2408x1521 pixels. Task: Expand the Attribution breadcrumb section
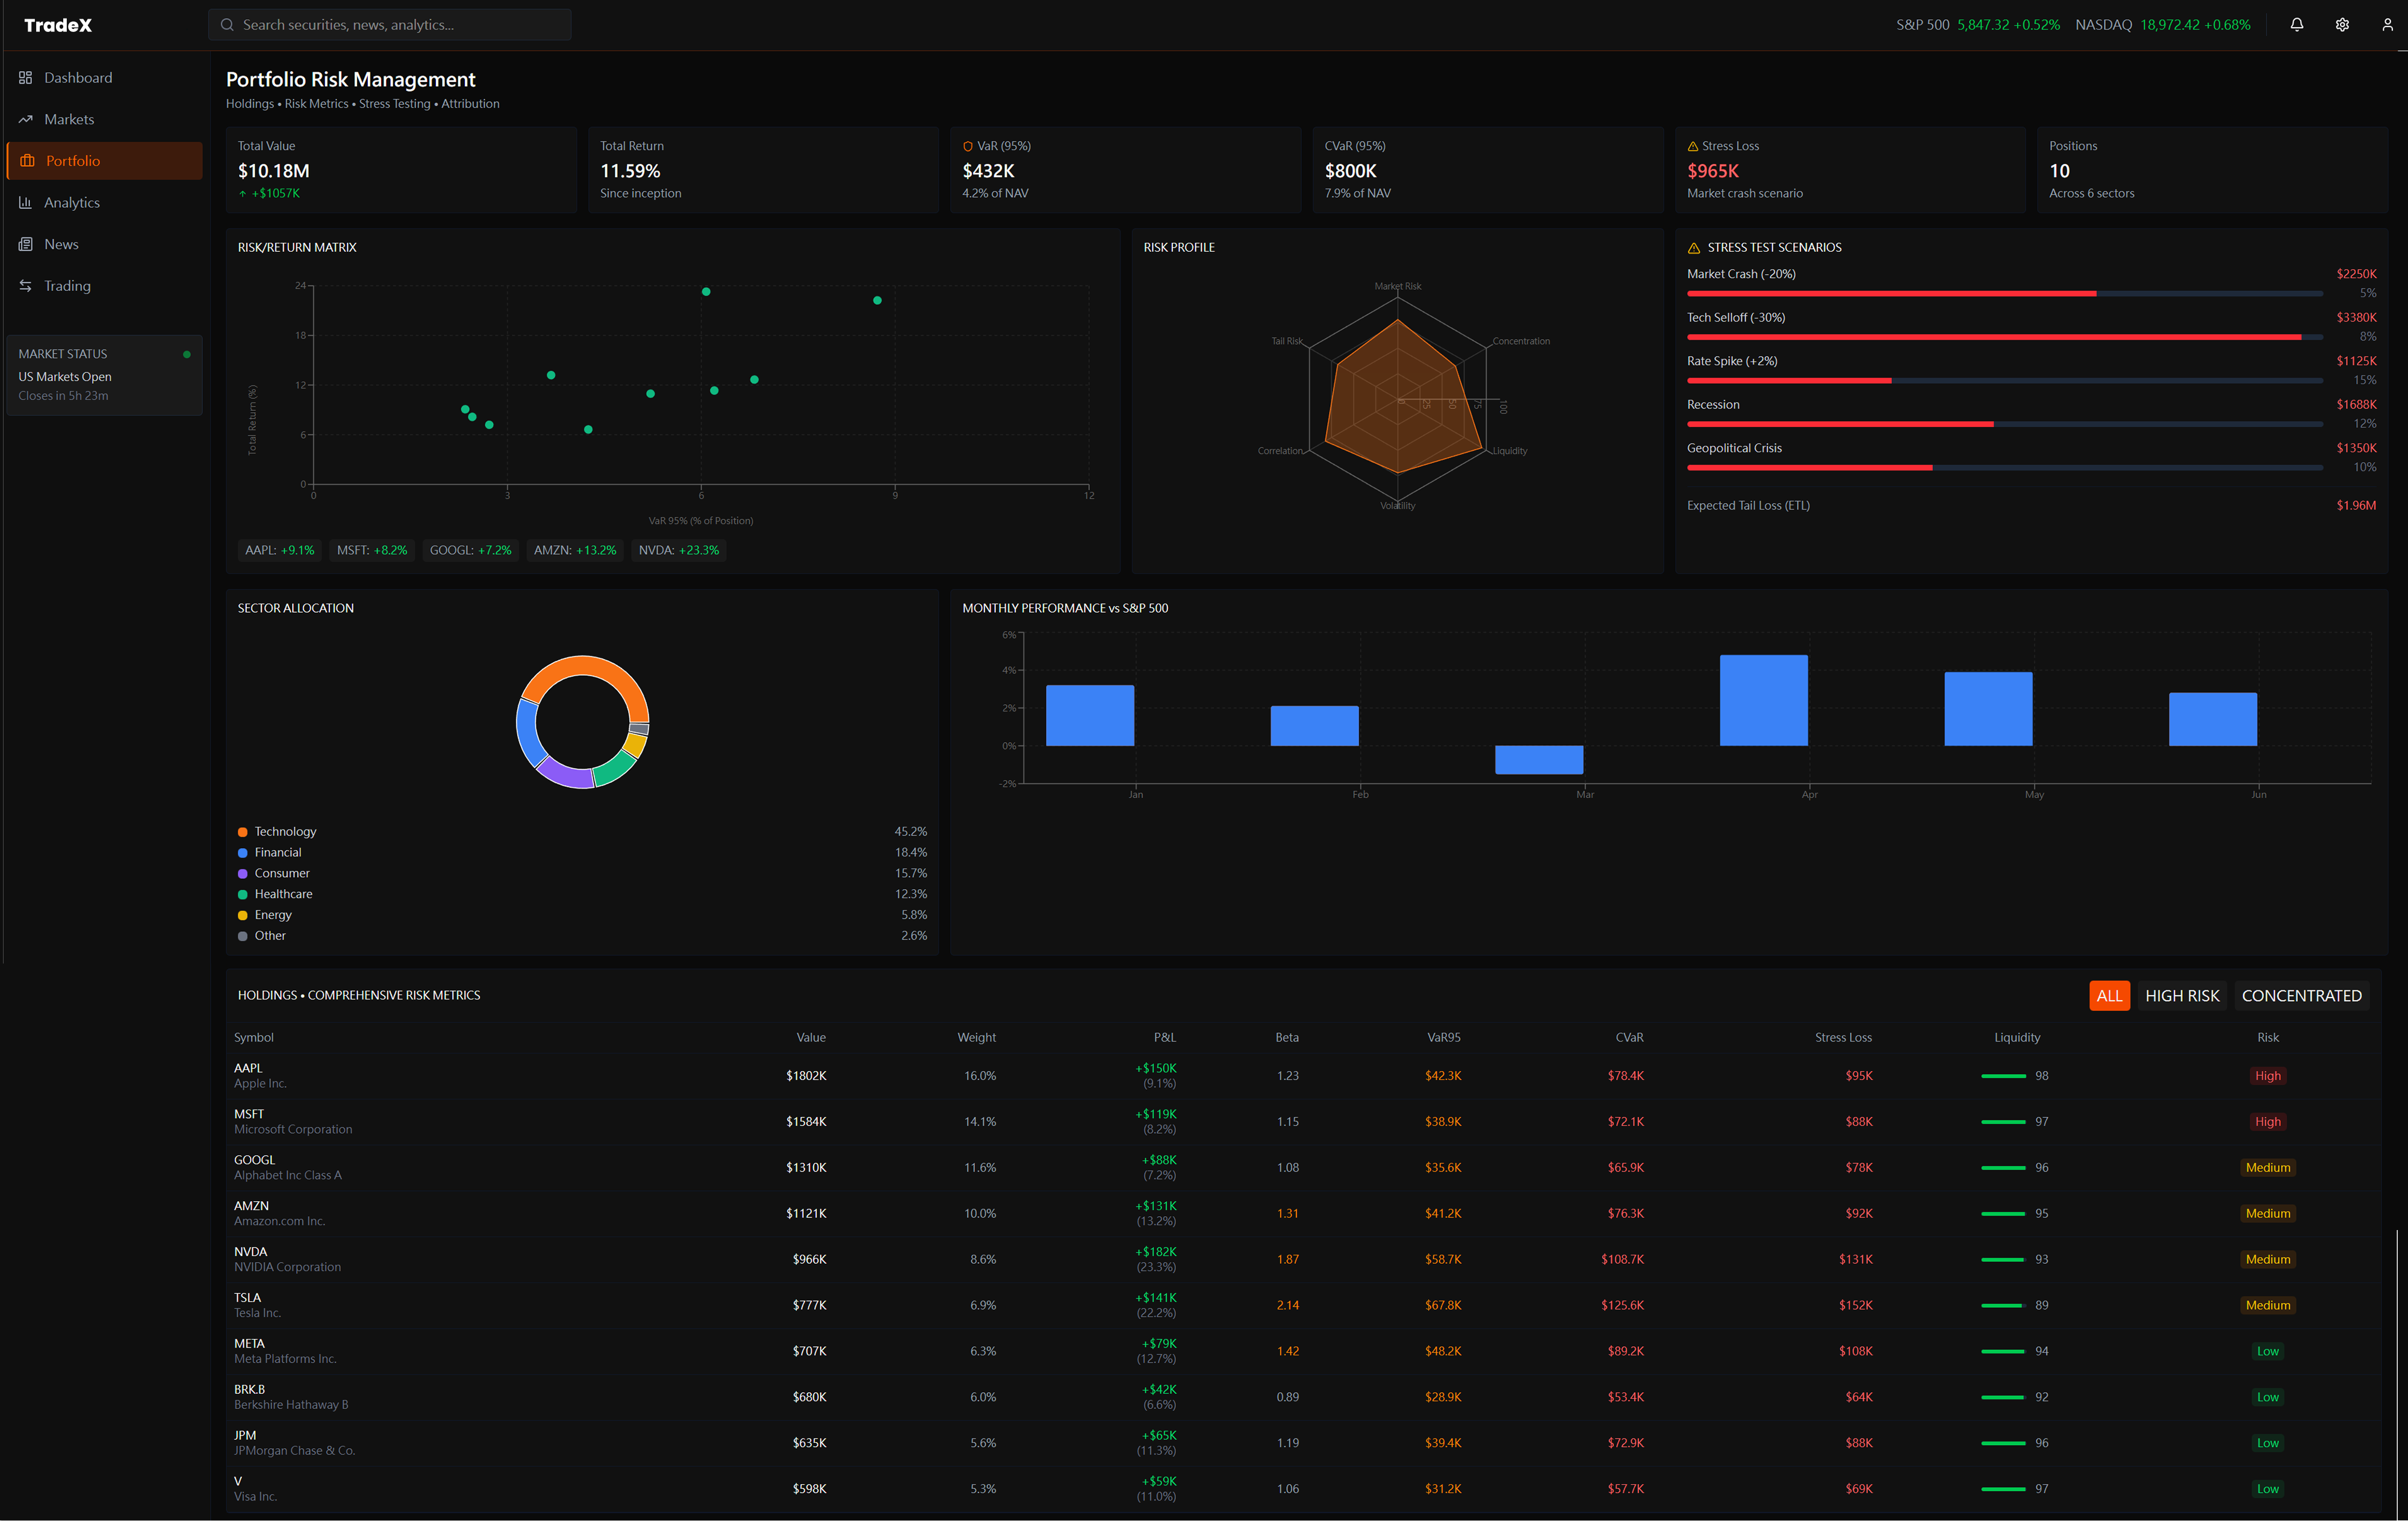tap(471, 103)
